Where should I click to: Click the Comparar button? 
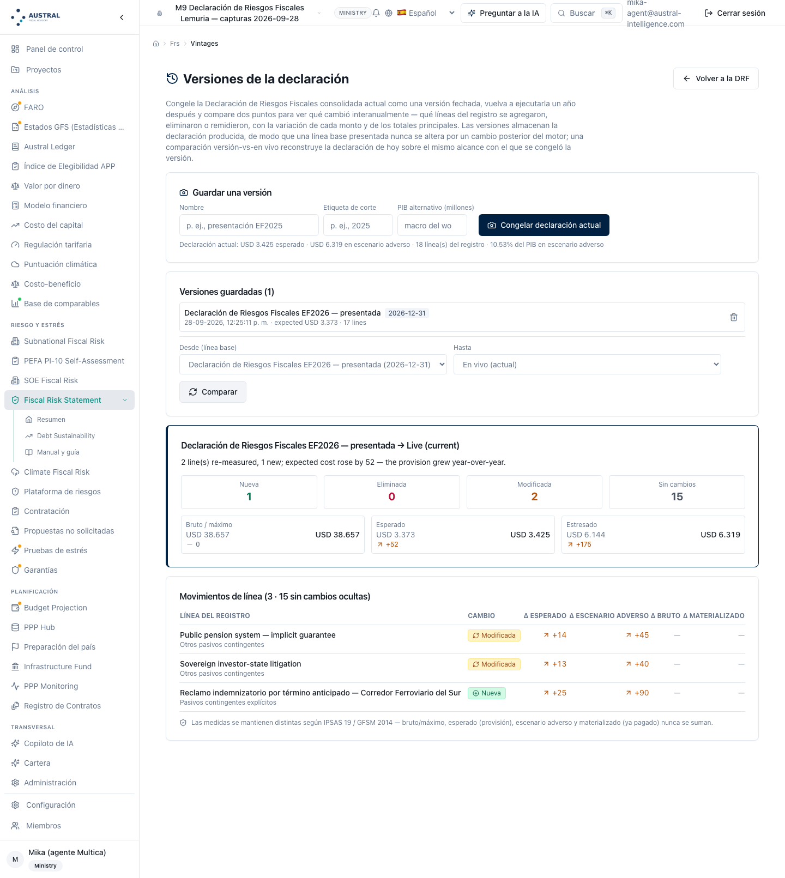[213, 392]
